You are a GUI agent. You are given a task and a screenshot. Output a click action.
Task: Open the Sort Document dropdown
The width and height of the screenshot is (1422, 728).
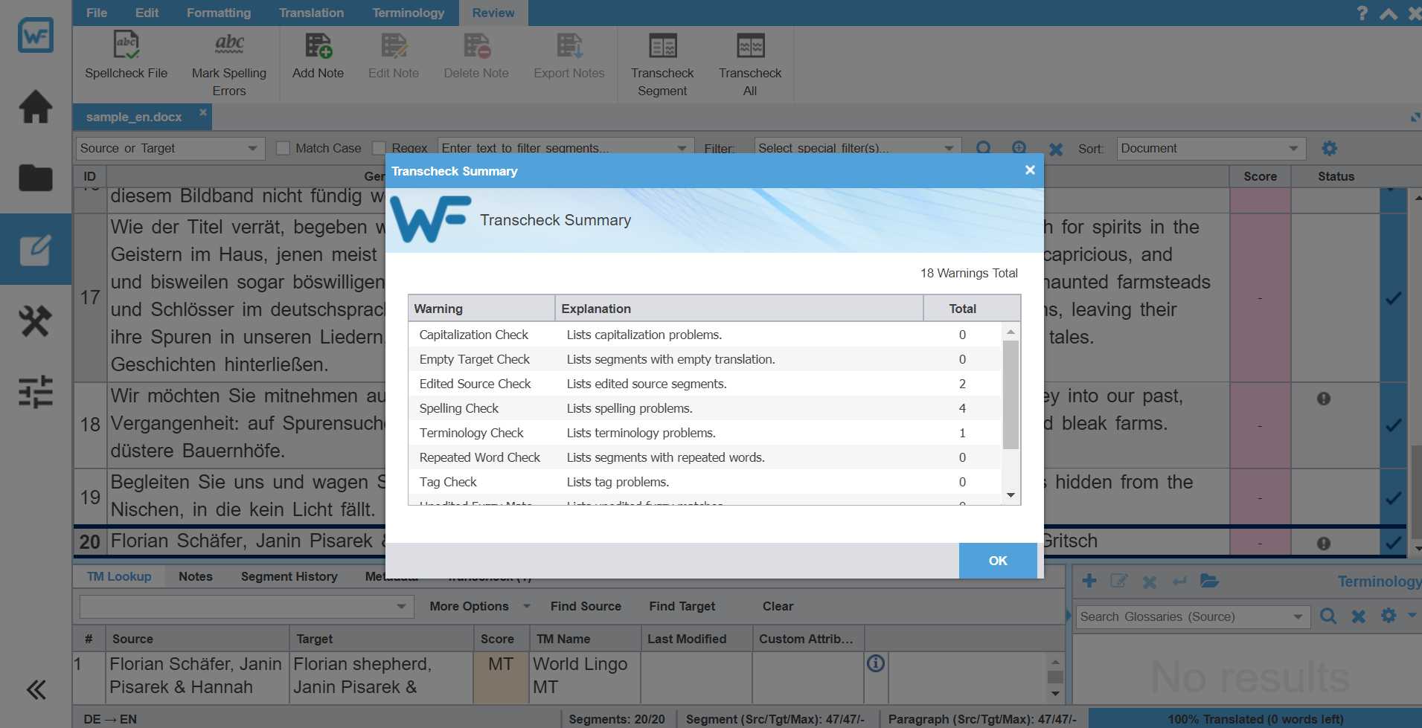click(1211, 148)
